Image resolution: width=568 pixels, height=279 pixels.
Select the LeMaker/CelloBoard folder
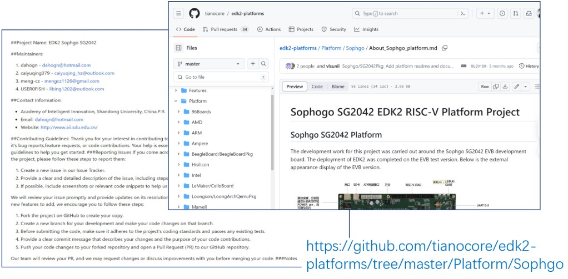[x=212, y=186]
